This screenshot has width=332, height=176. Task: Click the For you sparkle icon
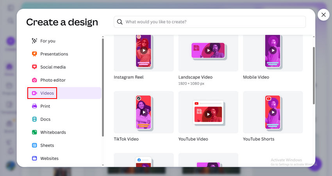34,41
